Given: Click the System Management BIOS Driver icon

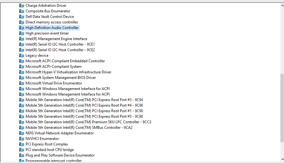Looking at the screenshot, I should [x=22, y=78].
